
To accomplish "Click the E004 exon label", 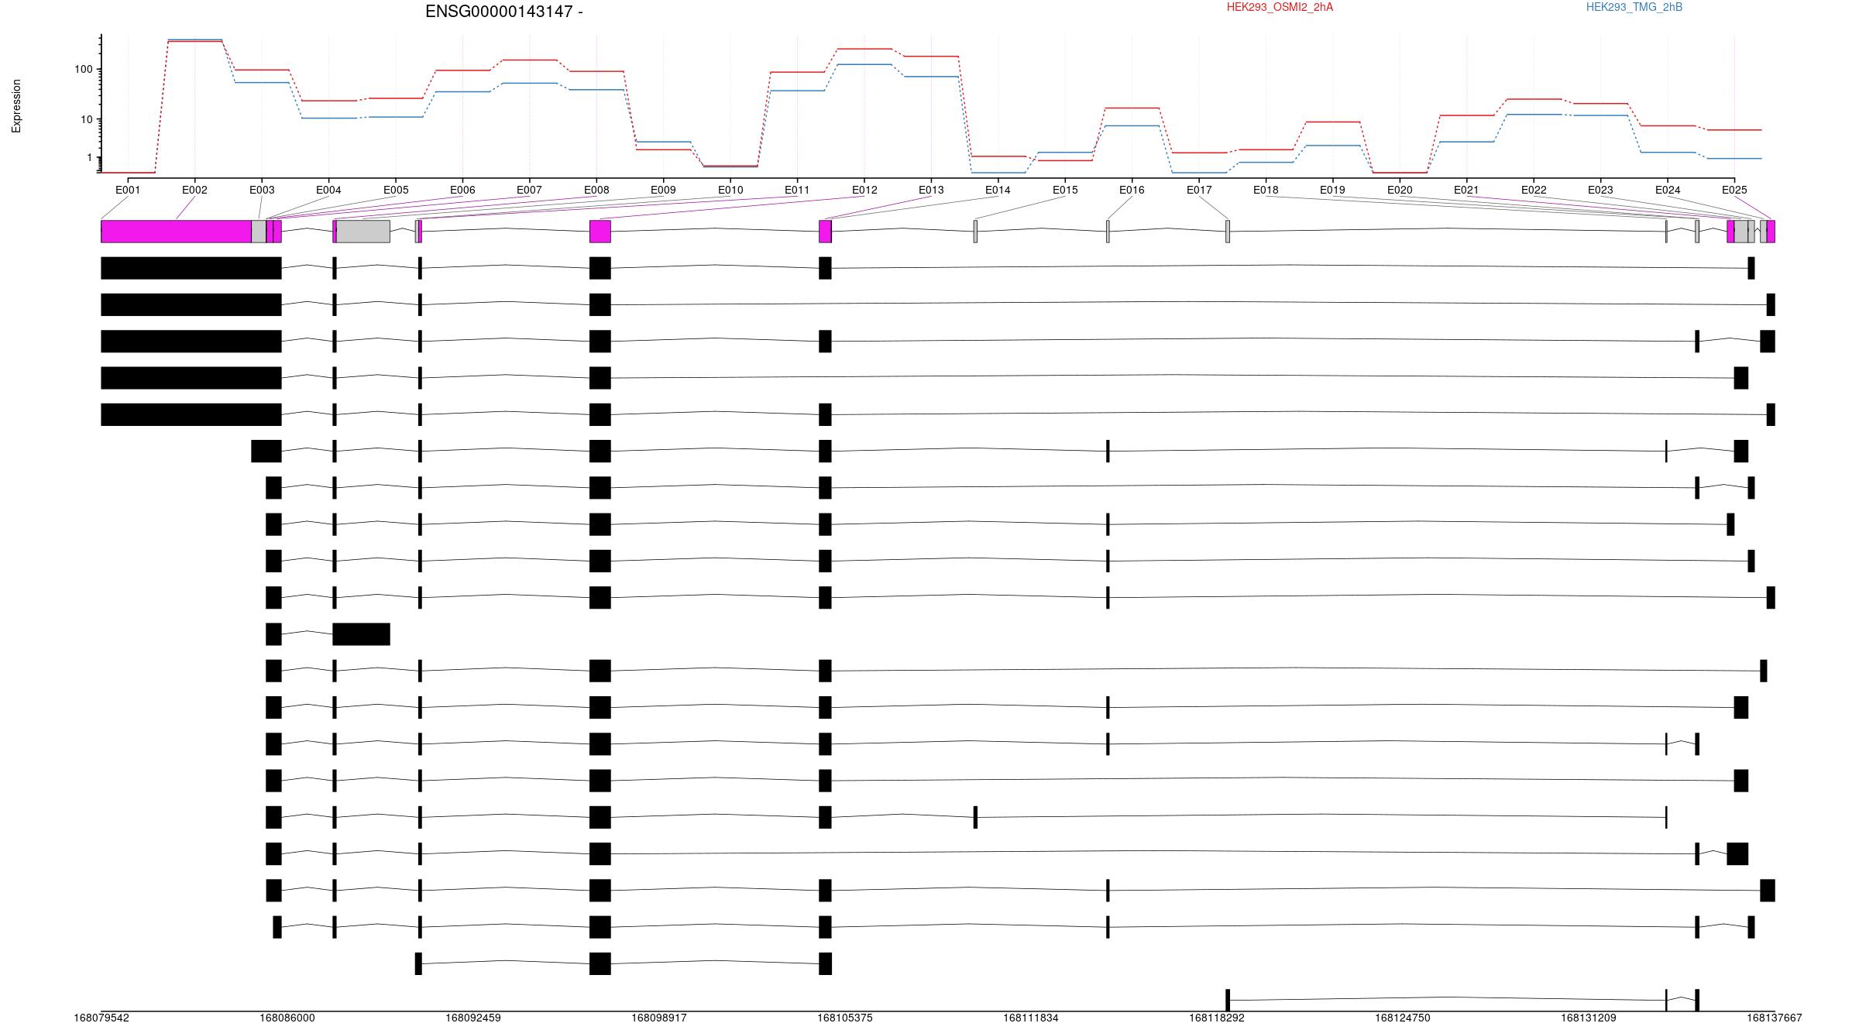I will click(328, 190).
